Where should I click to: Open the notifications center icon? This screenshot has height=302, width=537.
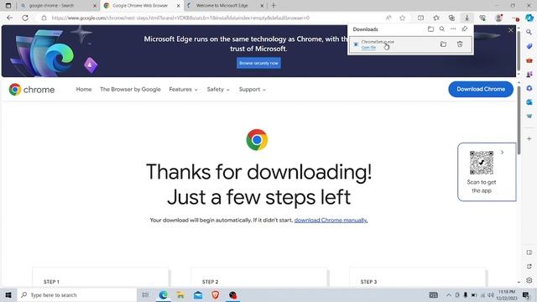526,294
